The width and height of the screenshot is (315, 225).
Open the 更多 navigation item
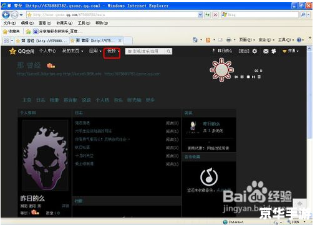[150, 100]
